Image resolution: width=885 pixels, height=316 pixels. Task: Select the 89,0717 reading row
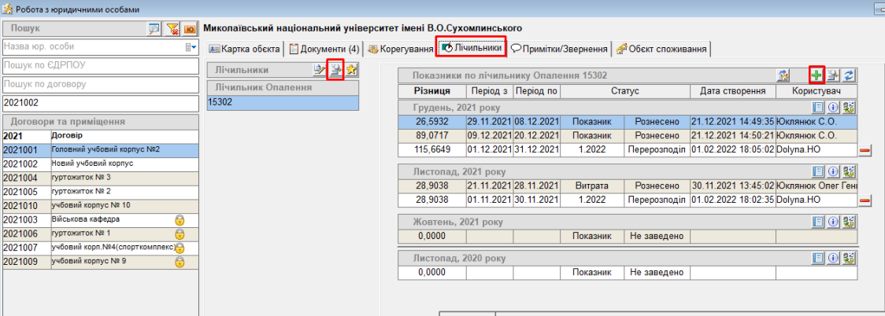click(x=626, y=135)
